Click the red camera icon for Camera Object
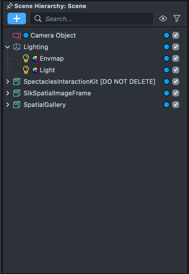The width and height of the screenshot is (189, 274). tap(17, 36)
